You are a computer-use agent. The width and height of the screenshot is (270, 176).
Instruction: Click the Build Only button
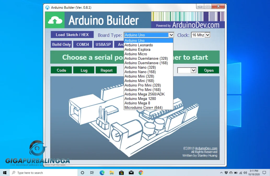click(x=61, y=44)
